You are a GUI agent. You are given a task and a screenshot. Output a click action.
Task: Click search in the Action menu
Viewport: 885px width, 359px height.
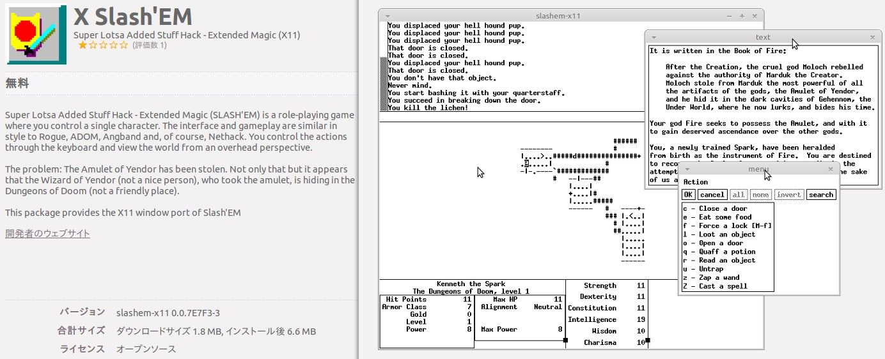(821, 195)
